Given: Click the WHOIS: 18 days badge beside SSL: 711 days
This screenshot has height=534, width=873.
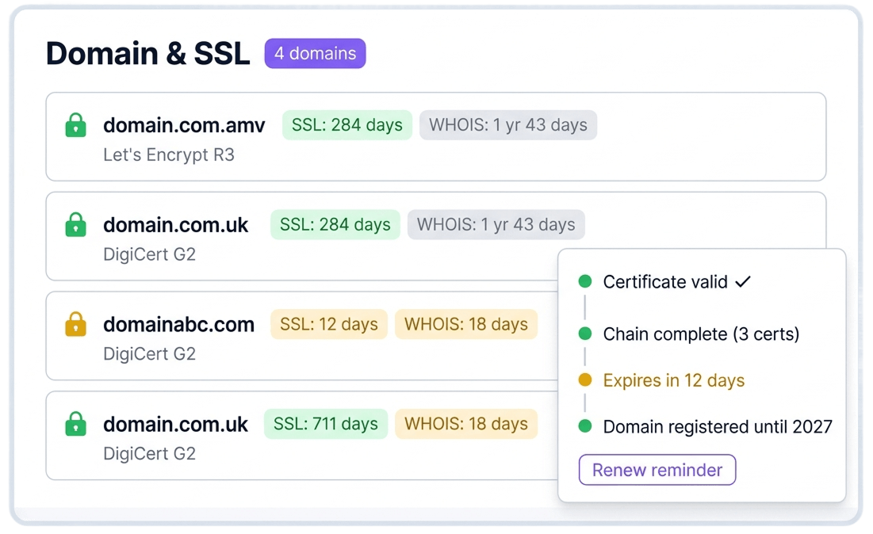Looking at the screenshot, I should pyautogui.click(x=466, y=424).
